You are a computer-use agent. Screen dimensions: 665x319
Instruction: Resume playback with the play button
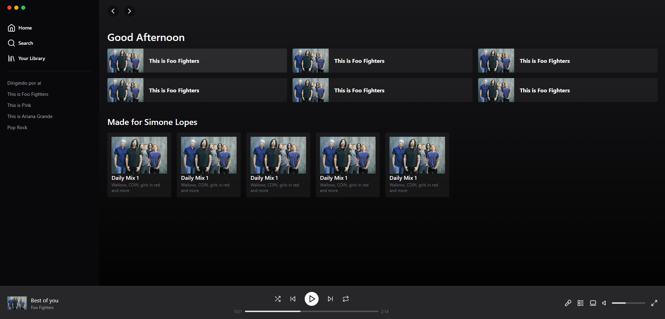click(x=311, y=299)
